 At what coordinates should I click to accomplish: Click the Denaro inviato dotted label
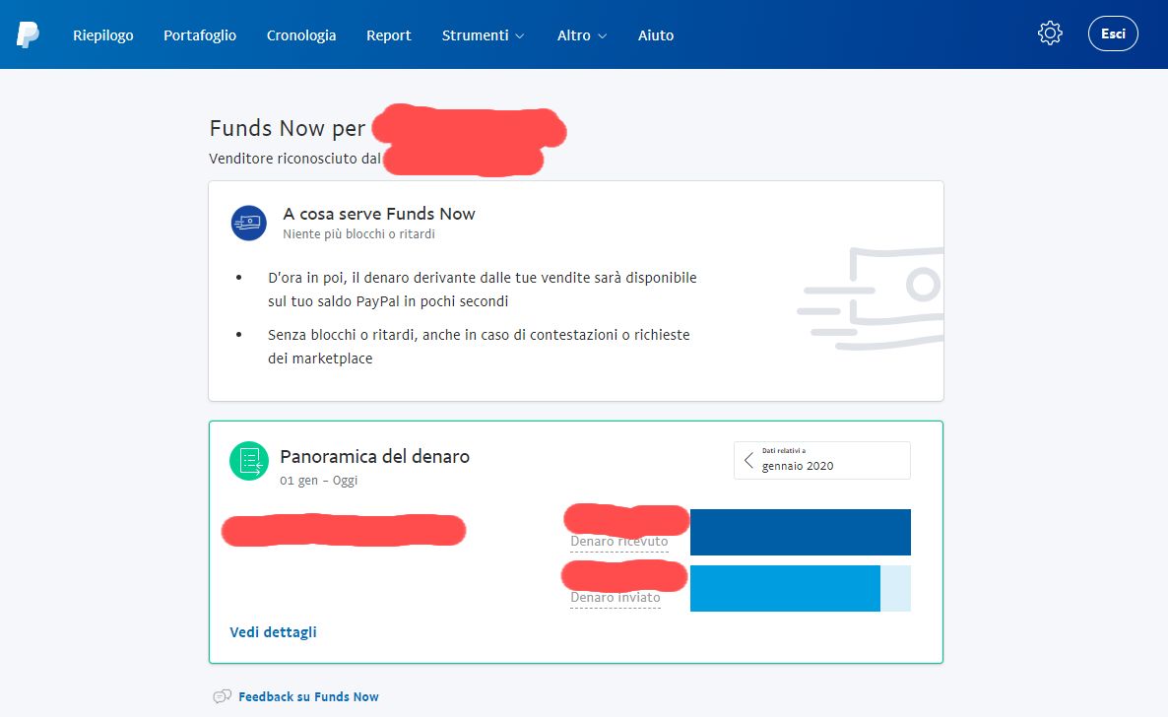point(616,597)
